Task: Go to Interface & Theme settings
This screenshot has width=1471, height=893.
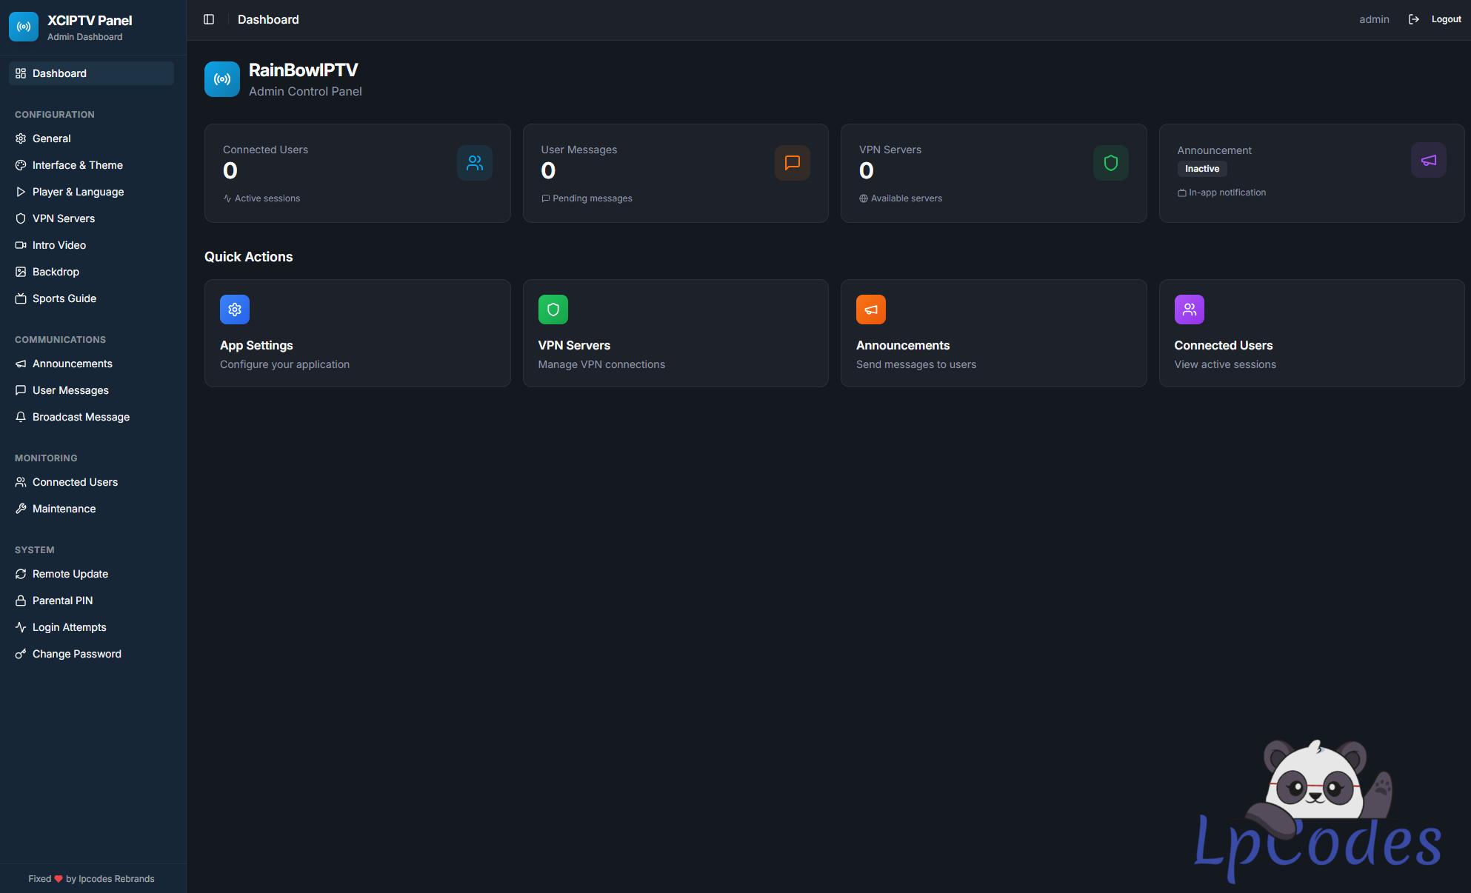Action: click(x=78, y=165)
